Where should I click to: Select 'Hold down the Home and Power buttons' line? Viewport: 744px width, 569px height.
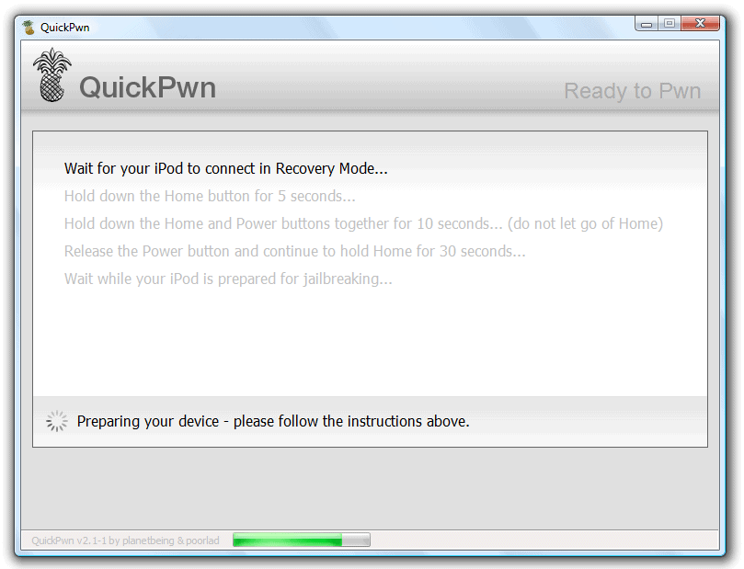click(x=363, y=223)
